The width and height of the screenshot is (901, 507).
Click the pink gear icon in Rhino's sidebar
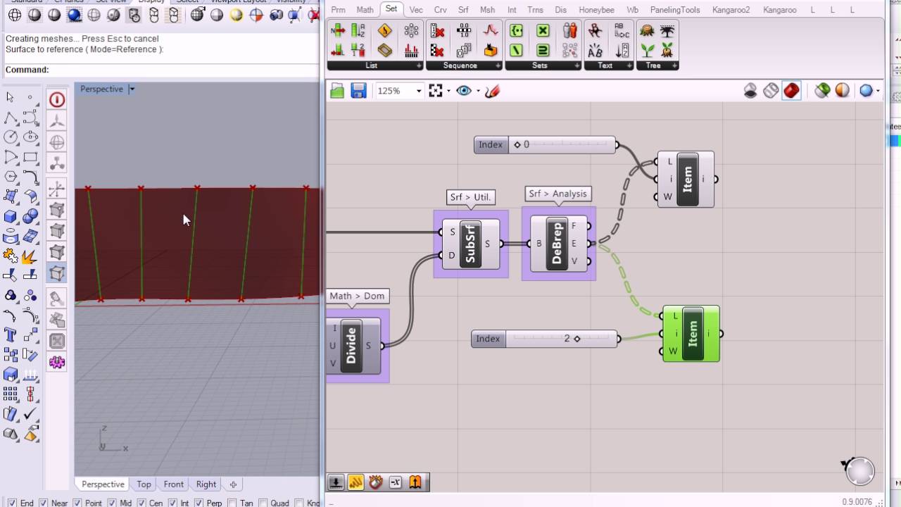57,363
